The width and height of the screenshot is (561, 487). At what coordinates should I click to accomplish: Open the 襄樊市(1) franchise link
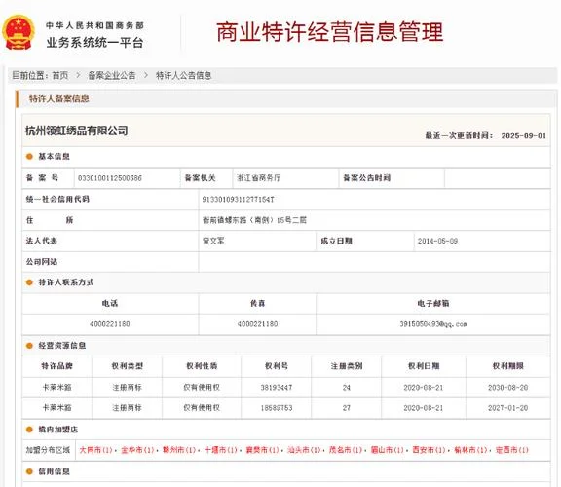tap(262, 450)
